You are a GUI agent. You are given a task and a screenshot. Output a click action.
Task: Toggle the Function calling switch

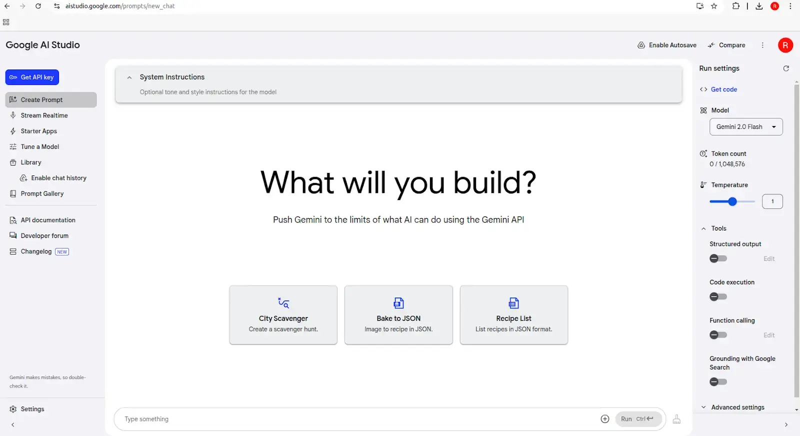click(718, 335)
